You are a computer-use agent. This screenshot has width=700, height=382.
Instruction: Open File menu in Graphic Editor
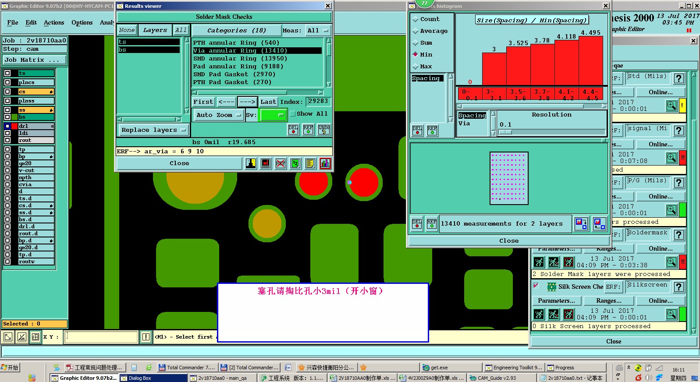tap(13, 22)
